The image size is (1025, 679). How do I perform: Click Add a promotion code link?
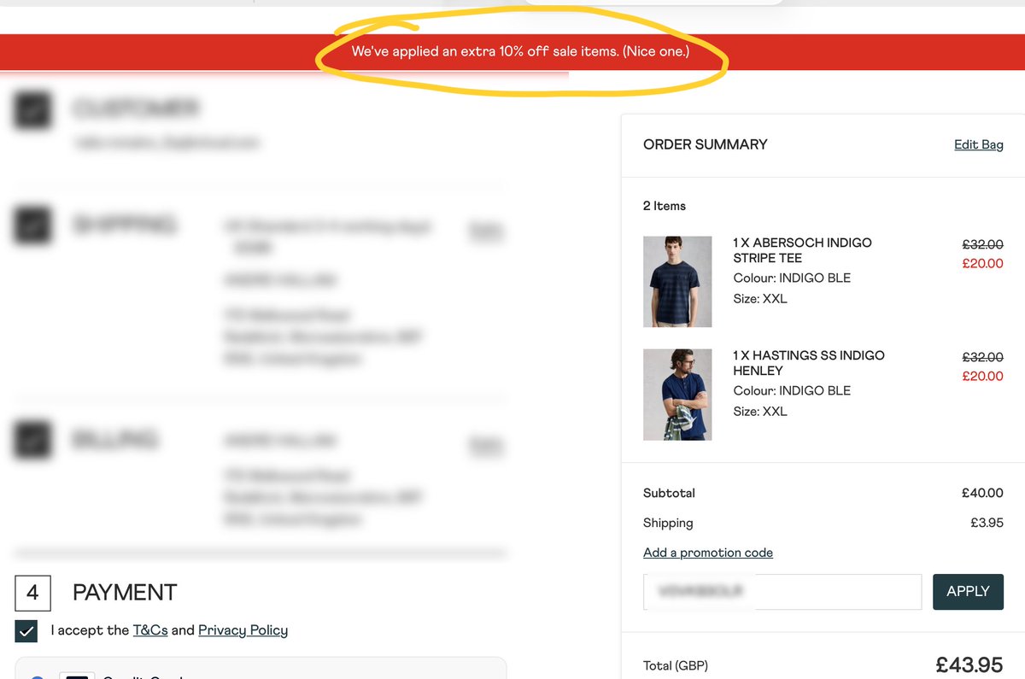[x=708, y=553]
